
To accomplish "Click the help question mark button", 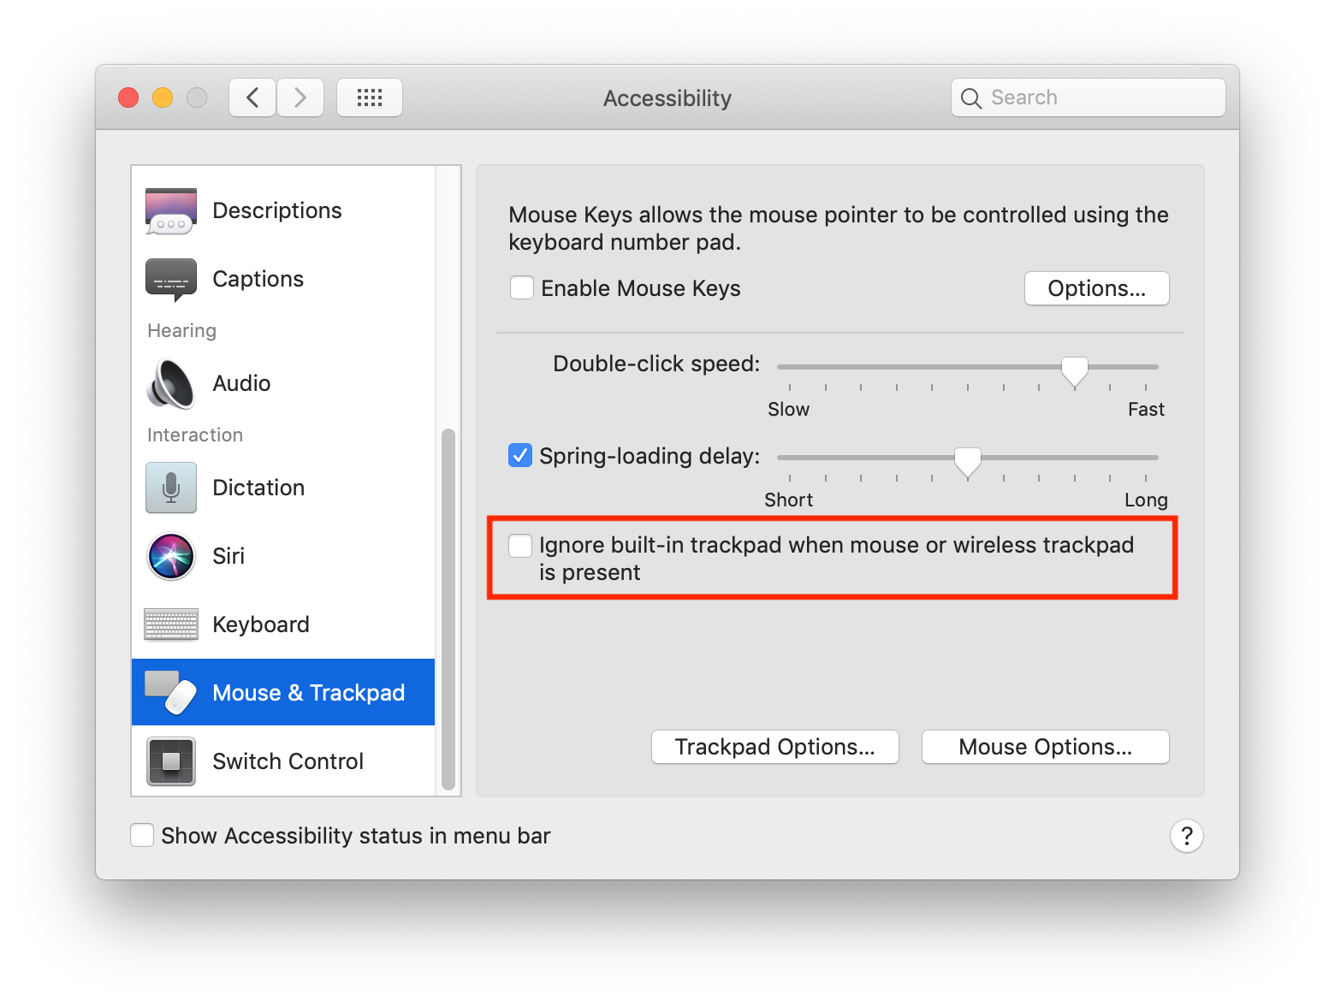I will (1186, 836).
